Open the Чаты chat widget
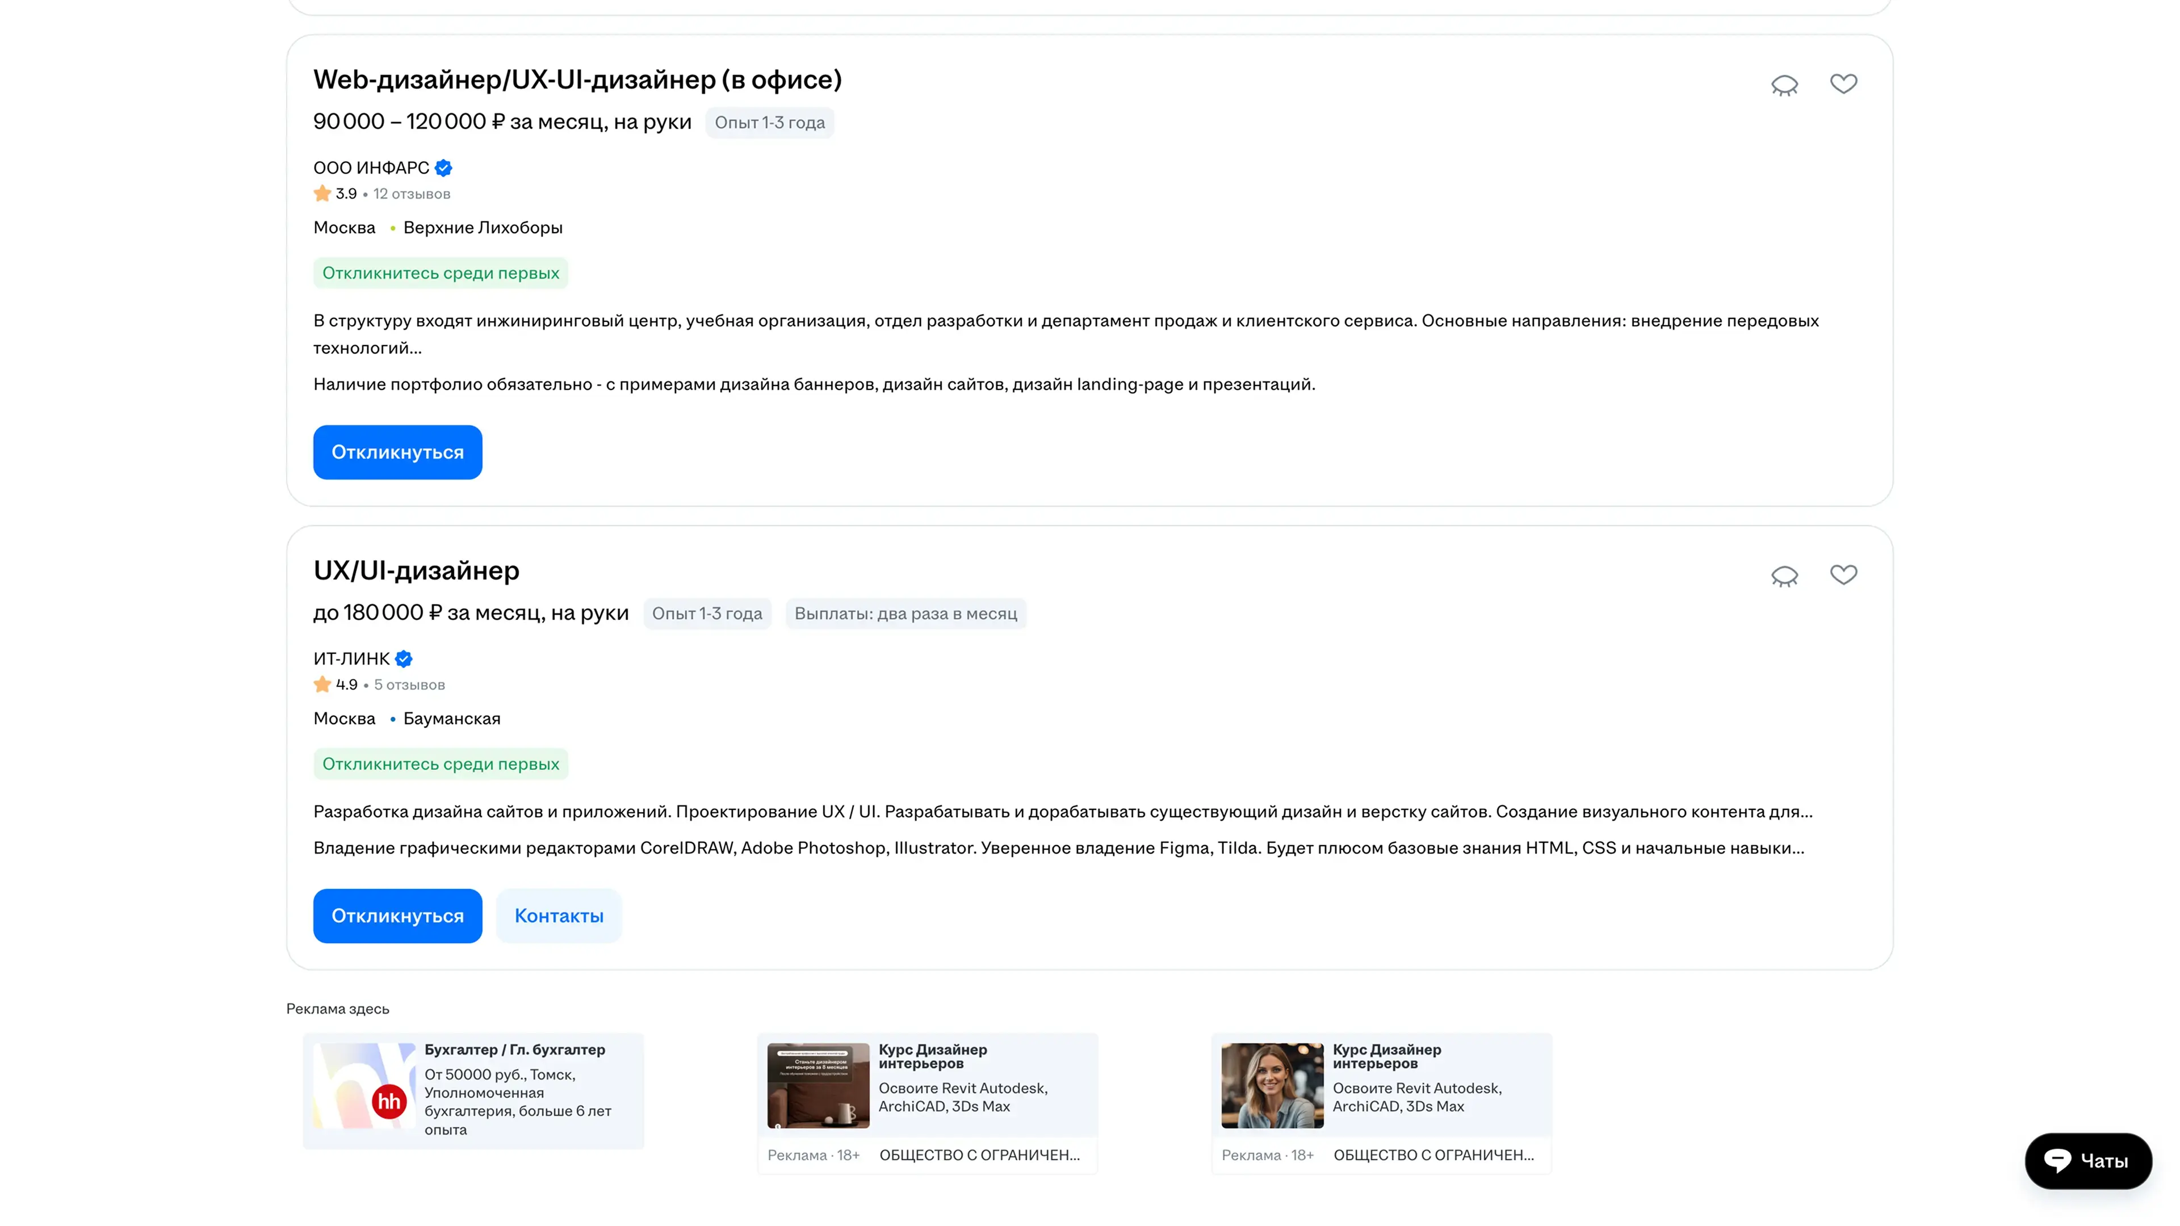The width and height of the screenshot is (2180, 1226). click(x=2088, y=1160)
